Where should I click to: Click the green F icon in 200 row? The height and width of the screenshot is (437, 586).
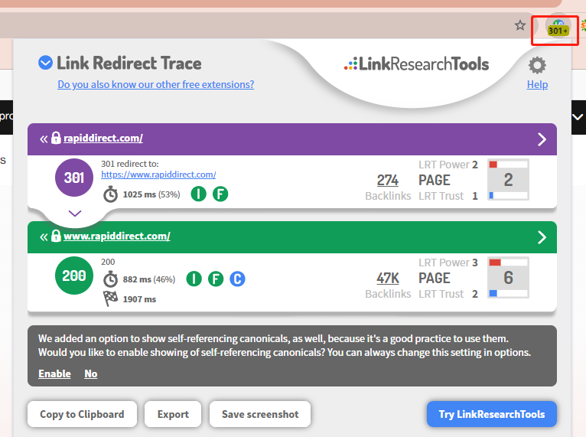(216, 279)
